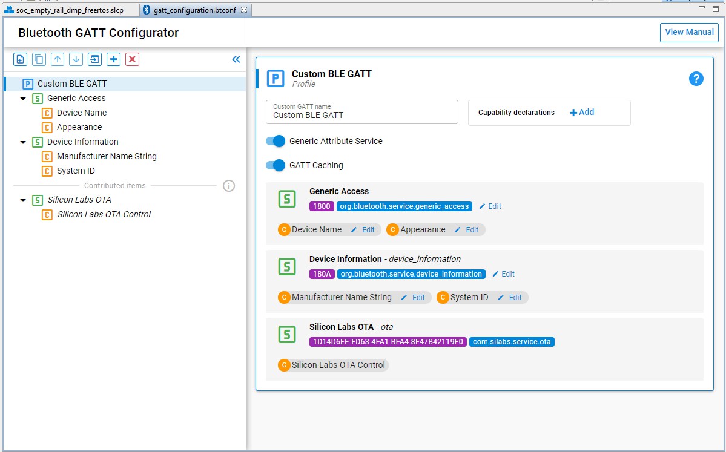The height and width of the screenshot is (452, 726).
Task: Collapse the Device Information tree node
Action: point(23,142)
